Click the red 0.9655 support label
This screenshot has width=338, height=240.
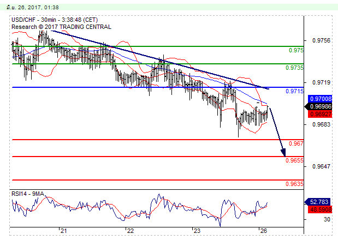tap(294, 160)
